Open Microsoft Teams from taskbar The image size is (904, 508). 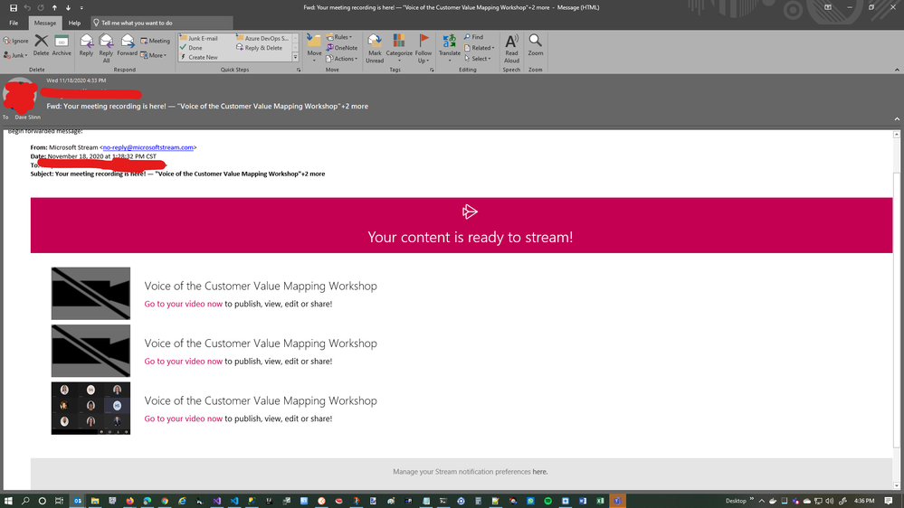coord(617,501)
